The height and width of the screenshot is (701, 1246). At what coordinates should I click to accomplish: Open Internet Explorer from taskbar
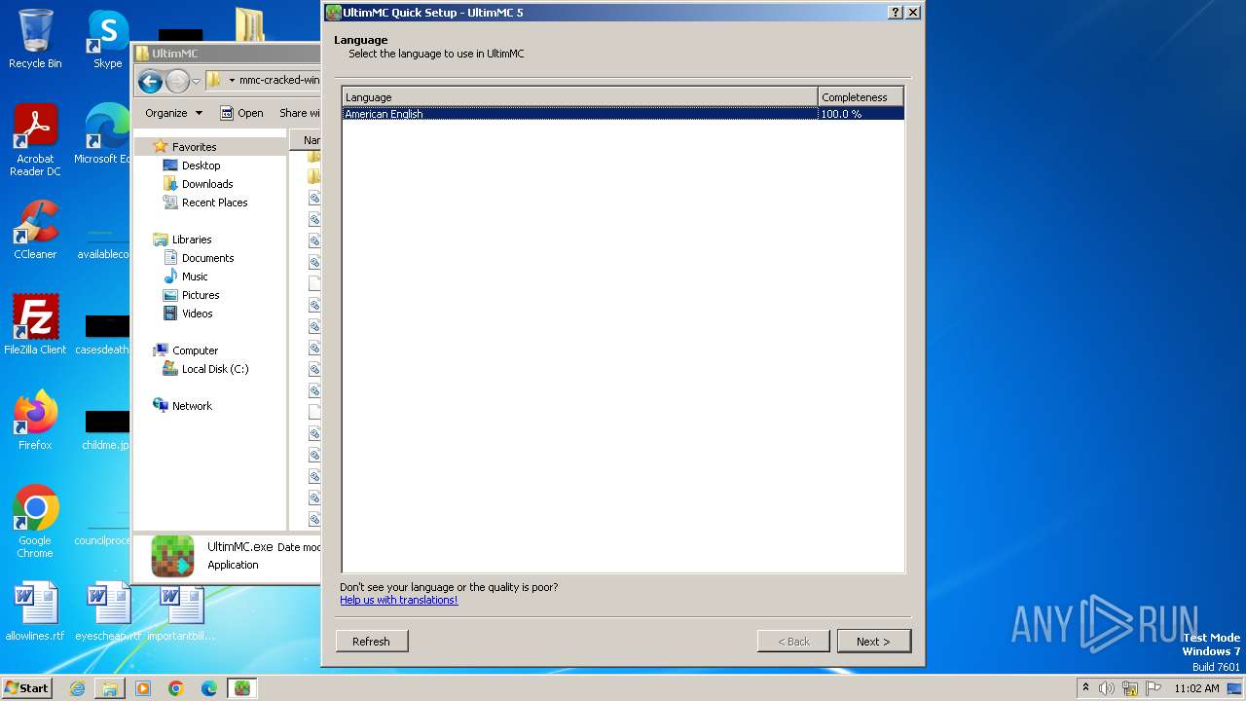77,688
